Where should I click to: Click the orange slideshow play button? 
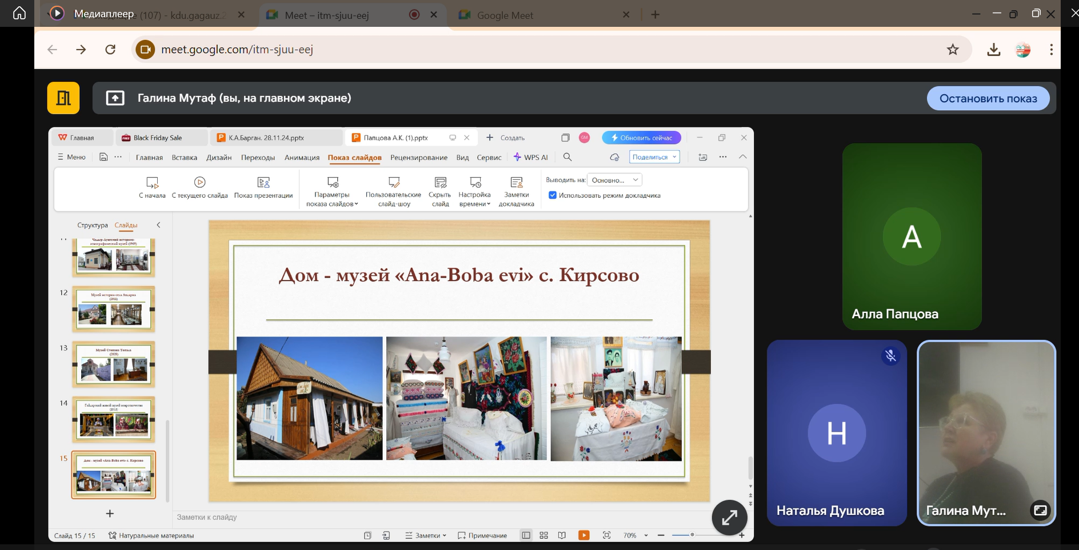click(584, 535)
